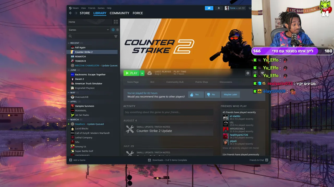This screenshot has width=334, height=187.
Task: Open the Friends & Chat icon
Action: coord(267,160)
